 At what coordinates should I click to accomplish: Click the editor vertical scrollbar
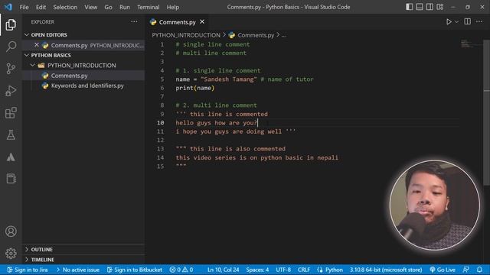click(487, 112)
